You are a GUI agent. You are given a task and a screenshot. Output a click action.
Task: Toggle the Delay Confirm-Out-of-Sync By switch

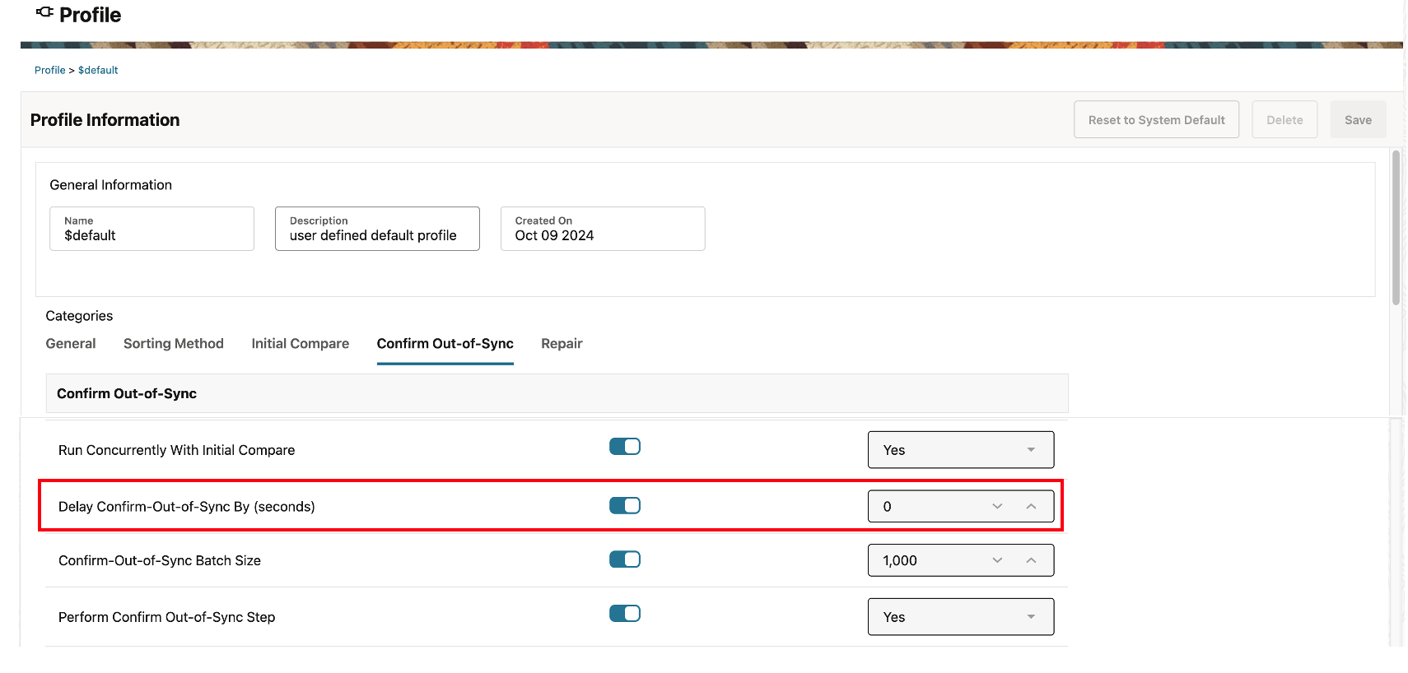tap(625, 506)
